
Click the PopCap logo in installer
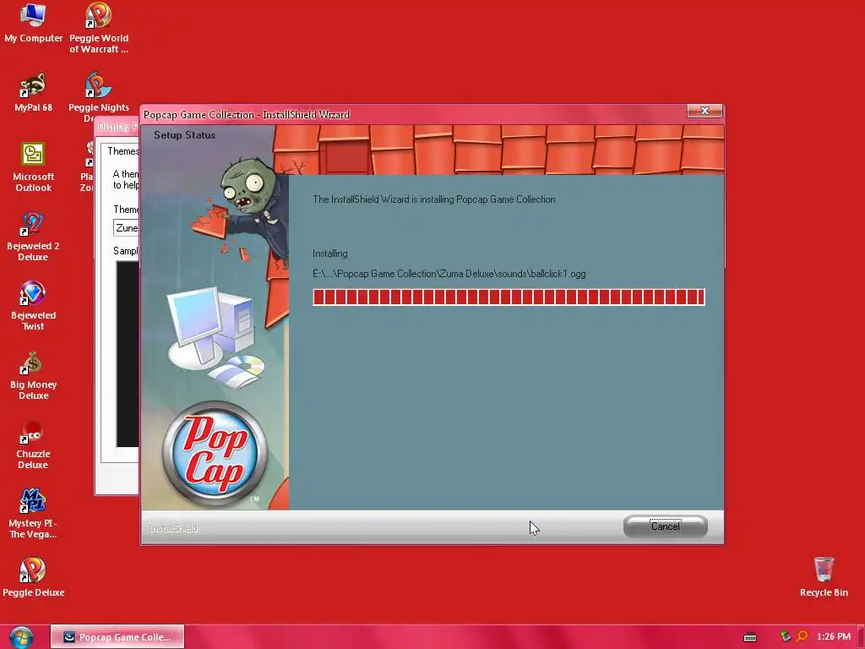(215, 454)
